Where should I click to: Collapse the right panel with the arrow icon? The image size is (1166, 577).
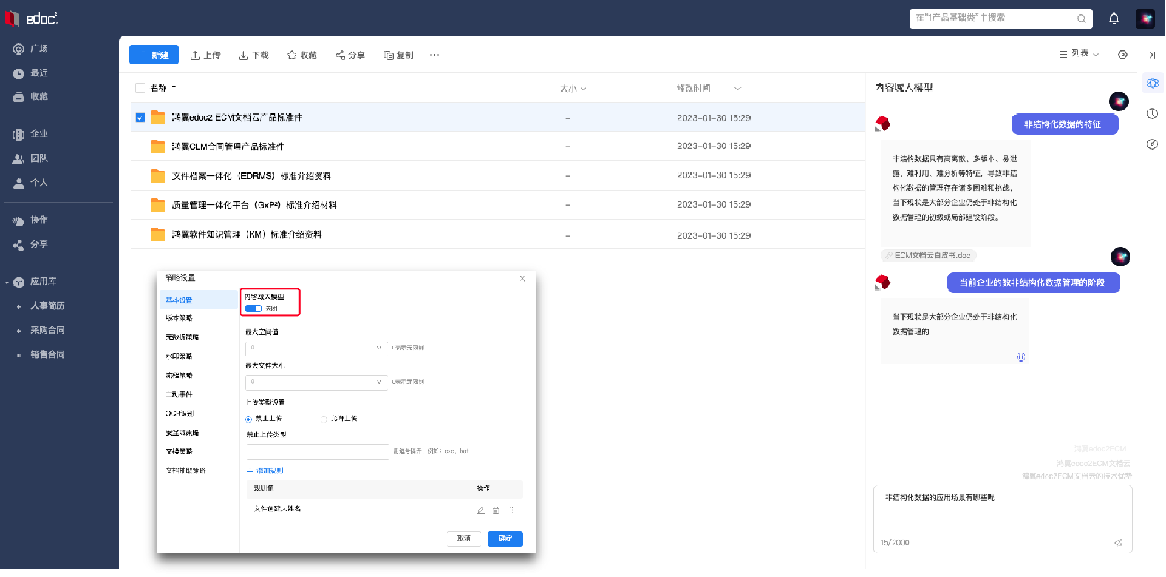click(x=1152, y=55)
